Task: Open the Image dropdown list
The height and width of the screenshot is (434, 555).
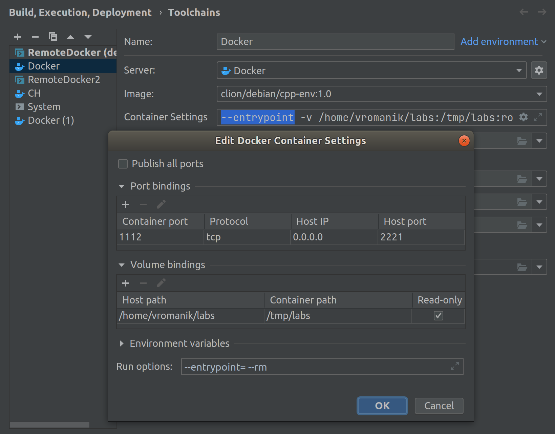Action: [539, 94]
